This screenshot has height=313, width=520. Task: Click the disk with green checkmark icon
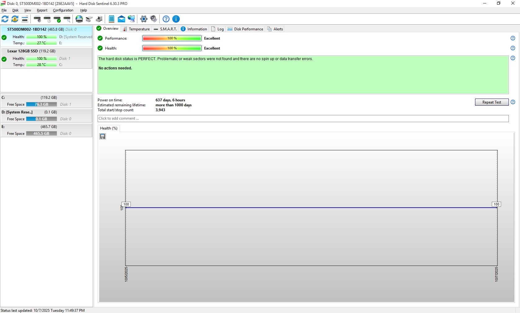(x=57, y=19)
